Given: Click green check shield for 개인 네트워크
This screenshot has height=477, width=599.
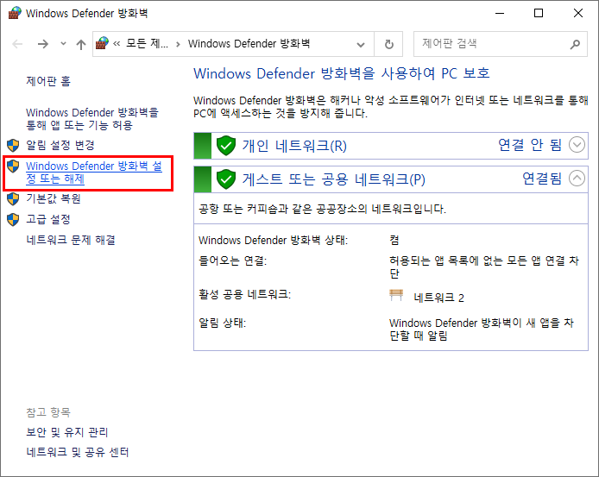Looking at the screenshot, I should [x=226, y=145].
